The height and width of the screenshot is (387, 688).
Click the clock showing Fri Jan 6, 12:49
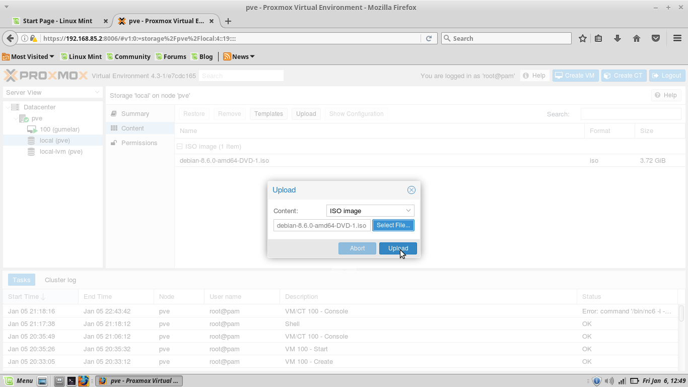664,381
